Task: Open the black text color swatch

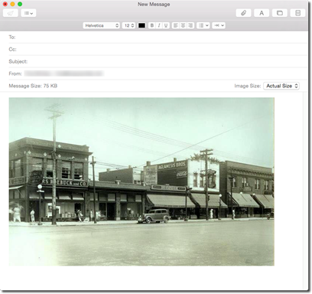Action: pyautogui.click(x=141, y=25)
